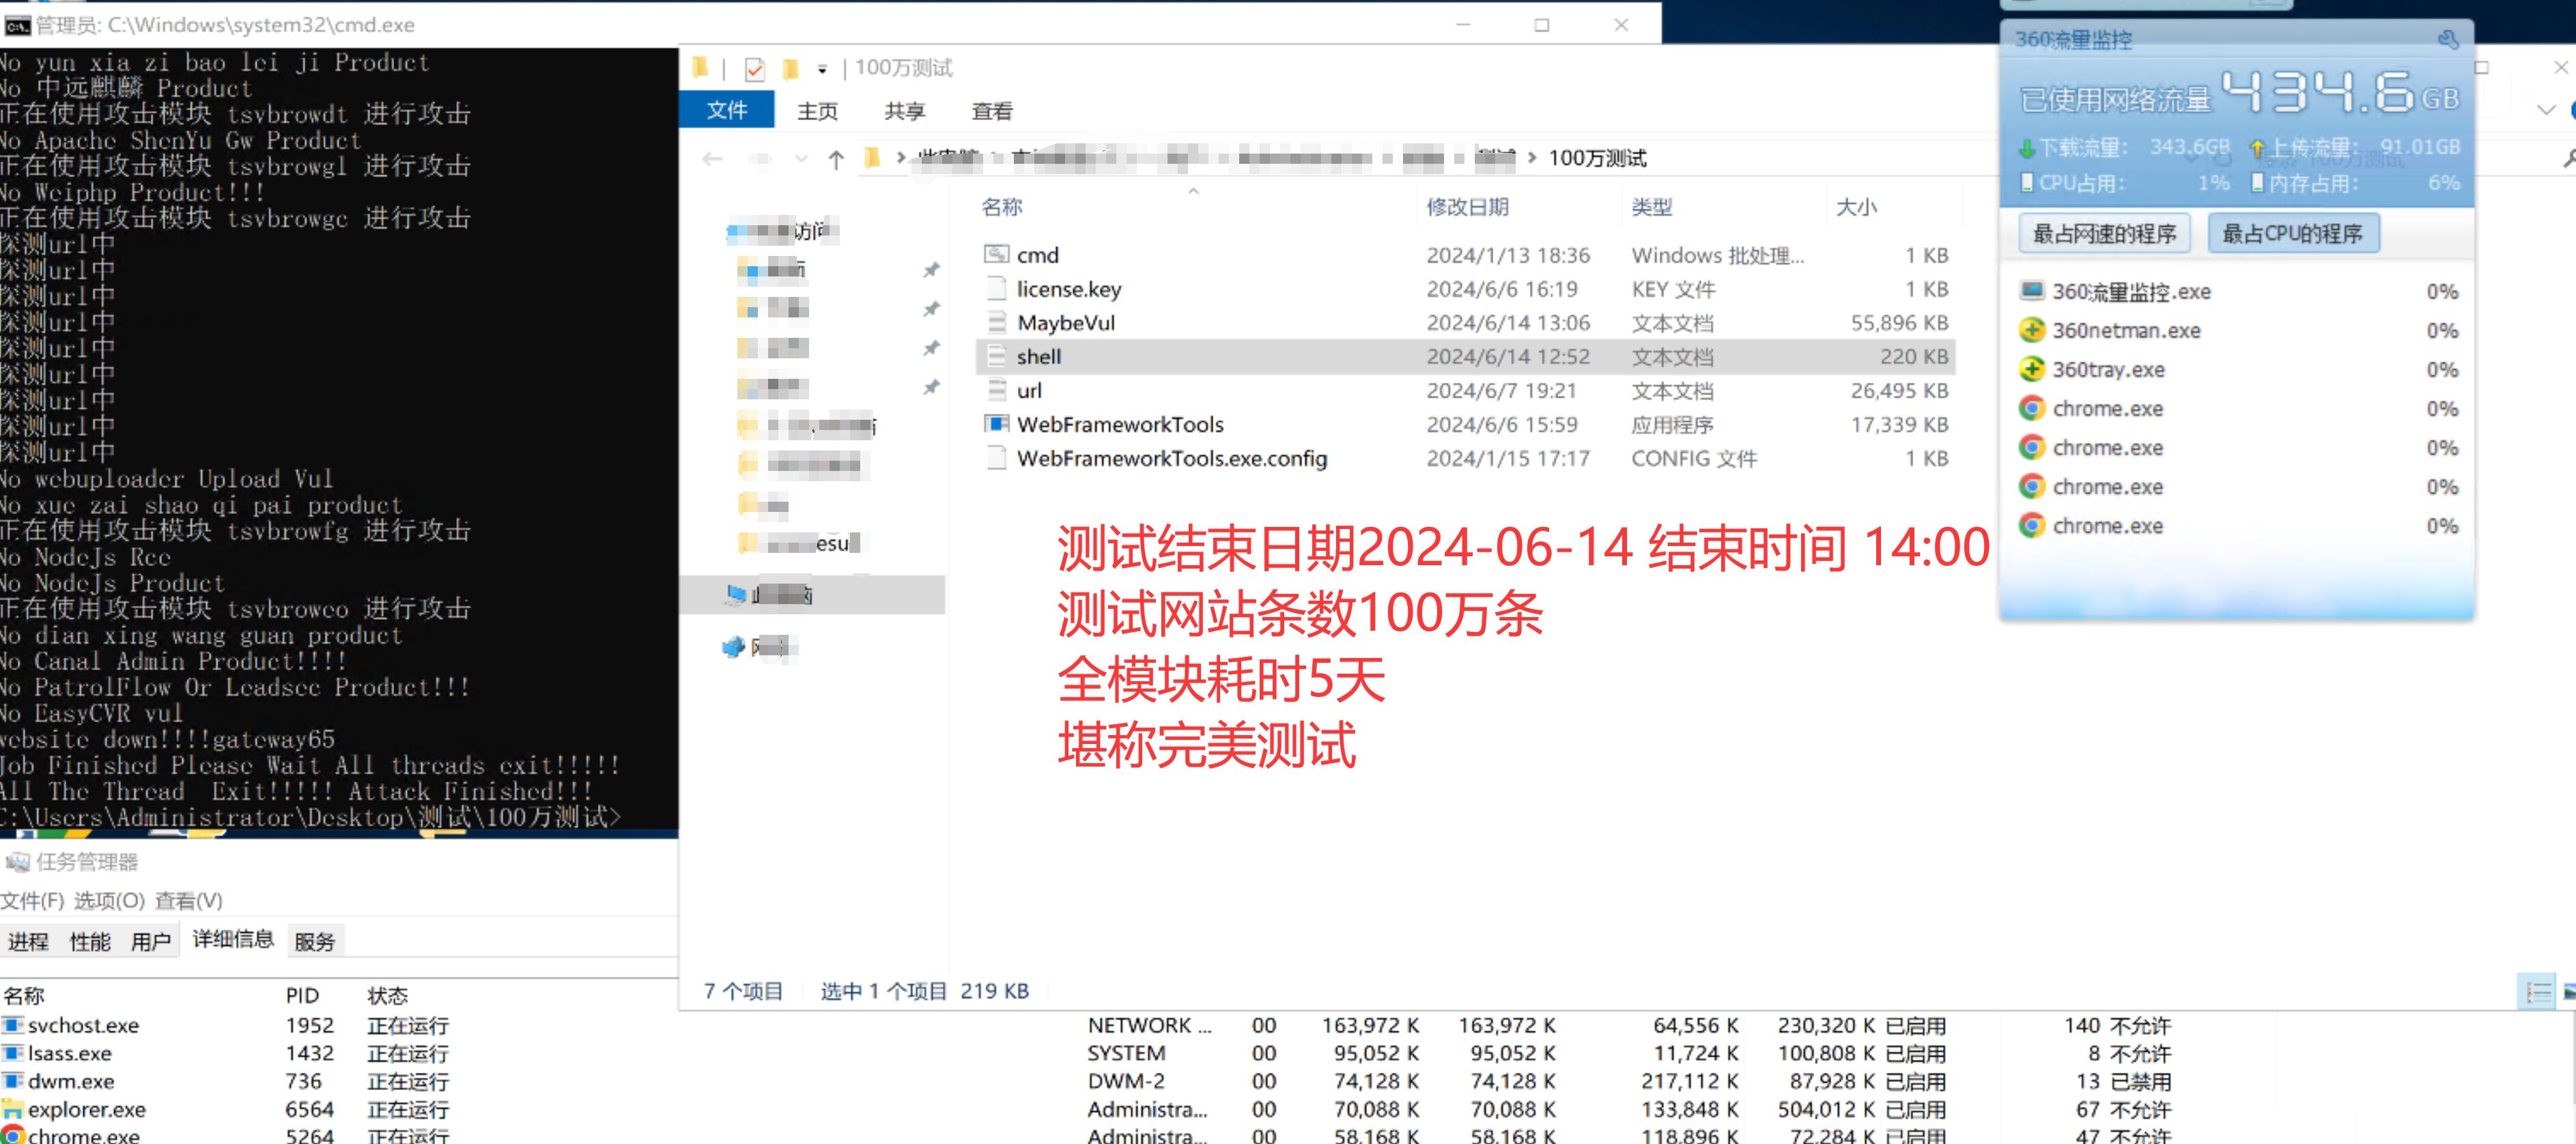Click the Task Manager title icon
This screenshot has height=1144, width=2576.
pos(17,862)
